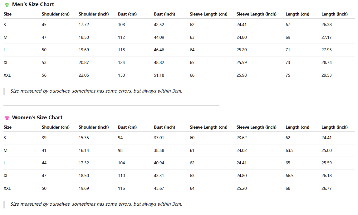Click the women's Bust (cm) column header
Screen dimensions: 358x215
pyautogui.click(x=127, y=127)
